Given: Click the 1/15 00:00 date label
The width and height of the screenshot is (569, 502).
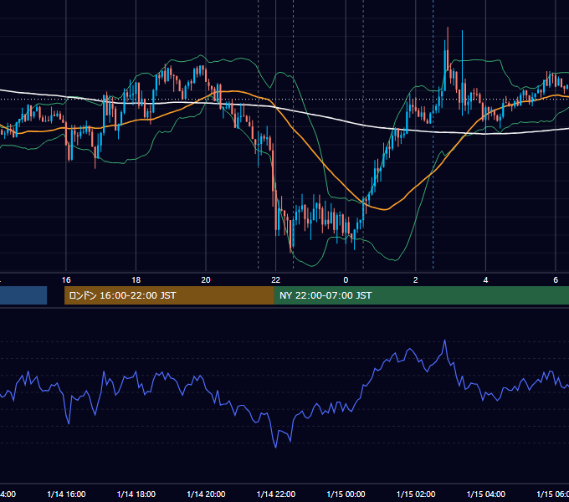Looking at the screenshot, I should click(346, 494).
